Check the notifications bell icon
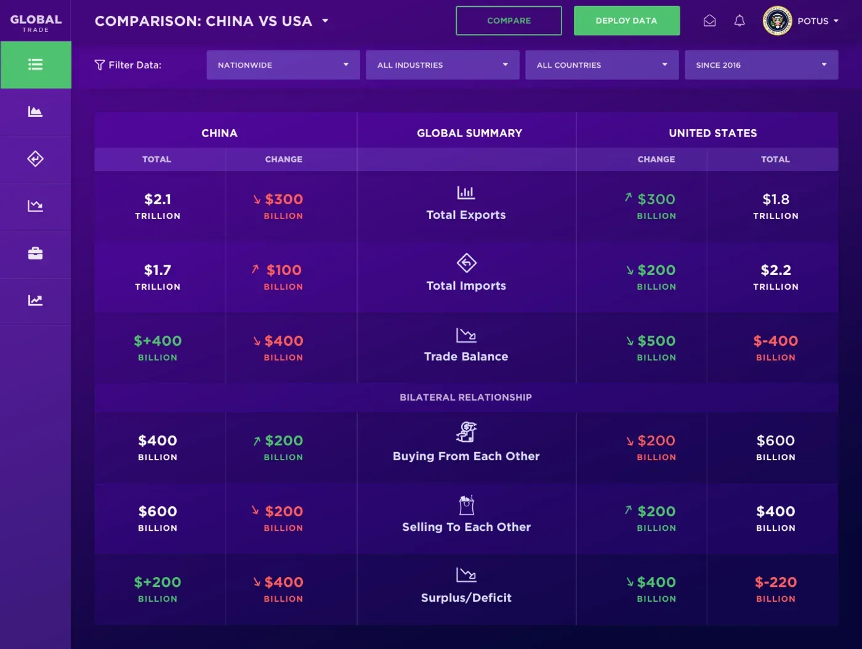 point(739,21)
